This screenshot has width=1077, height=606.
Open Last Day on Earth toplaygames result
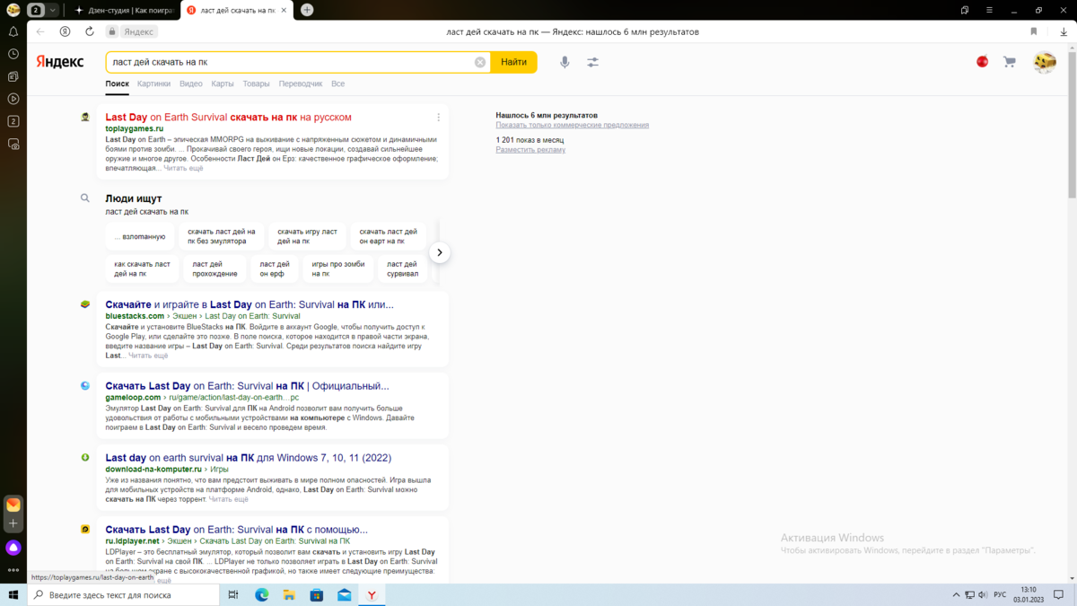pos(228,118)
